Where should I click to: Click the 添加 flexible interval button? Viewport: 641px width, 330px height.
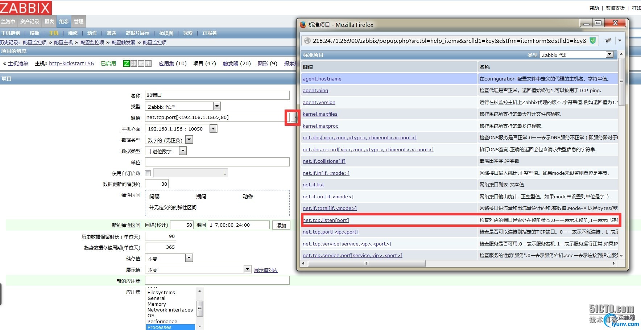point(281,225)
